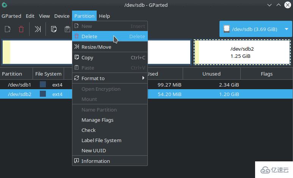Click the Partition column header
The width and height of the screenshot is (293, 178).
click(x=16, y=74)
